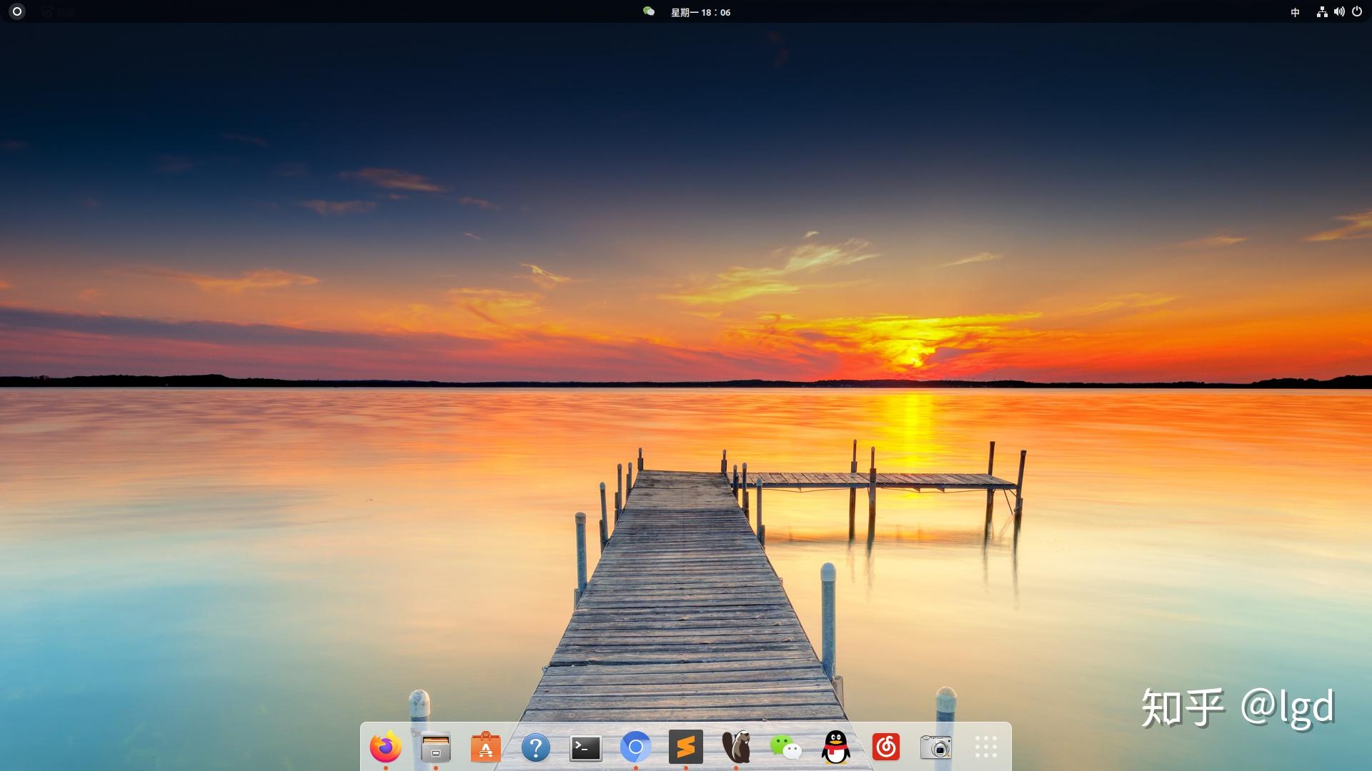Open the DBeaver beaver icon

point(735,747)
